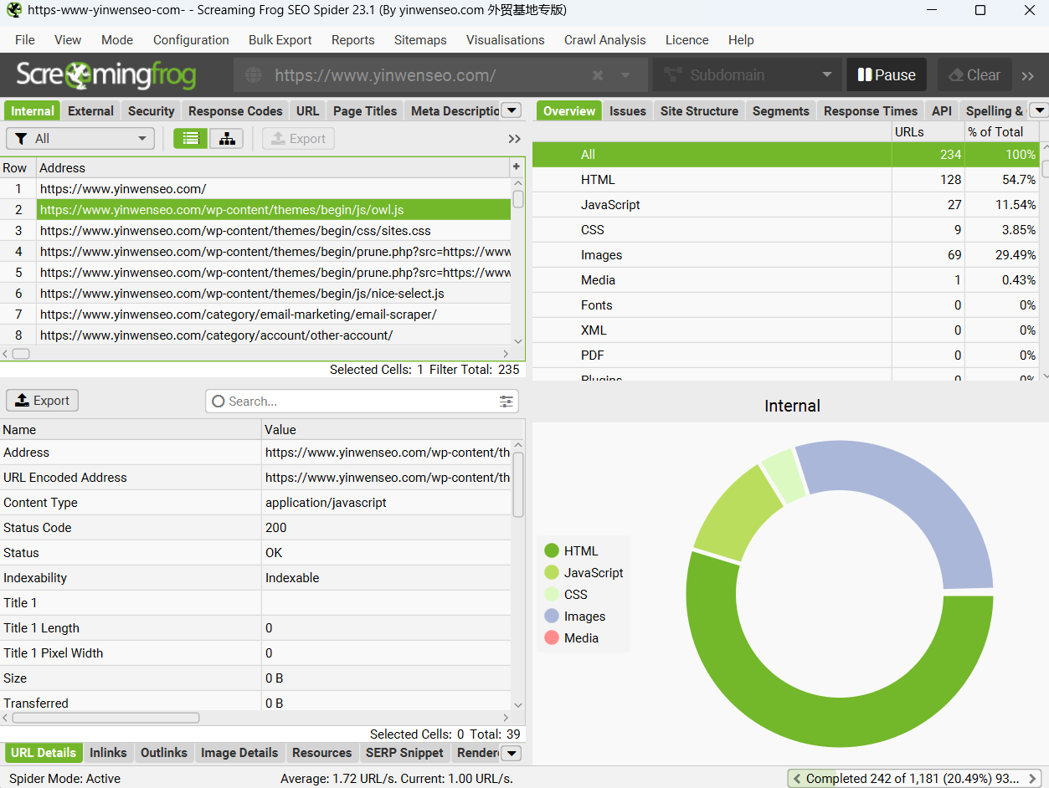Viewport: 1049px width, 788px height.
Task: Pause the crawl
Action: pyautogui.click(x=887, y=75)
